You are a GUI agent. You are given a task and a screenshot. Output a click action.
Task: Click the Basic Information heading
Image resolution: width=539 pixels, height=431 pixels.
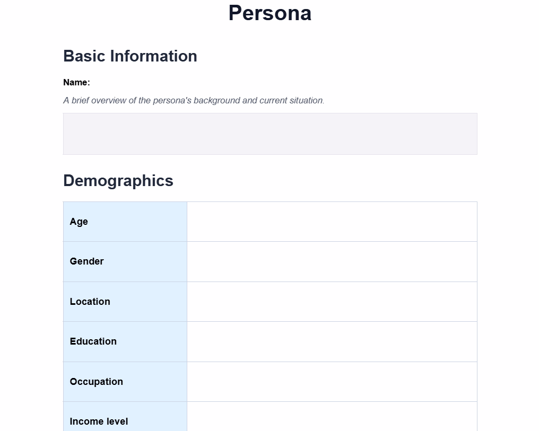[130, 56]
